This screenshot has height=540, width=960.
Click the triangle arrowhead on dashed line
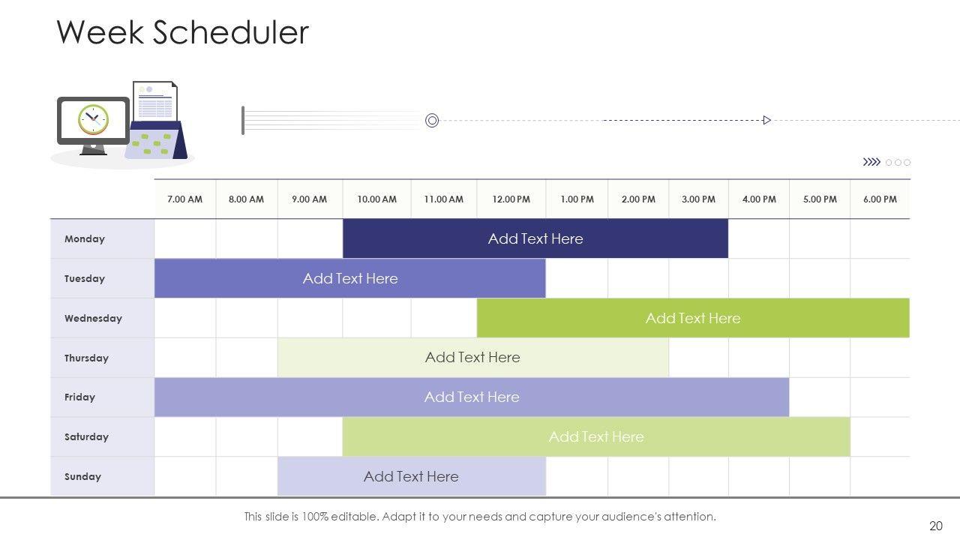click(x=766, y=120)
